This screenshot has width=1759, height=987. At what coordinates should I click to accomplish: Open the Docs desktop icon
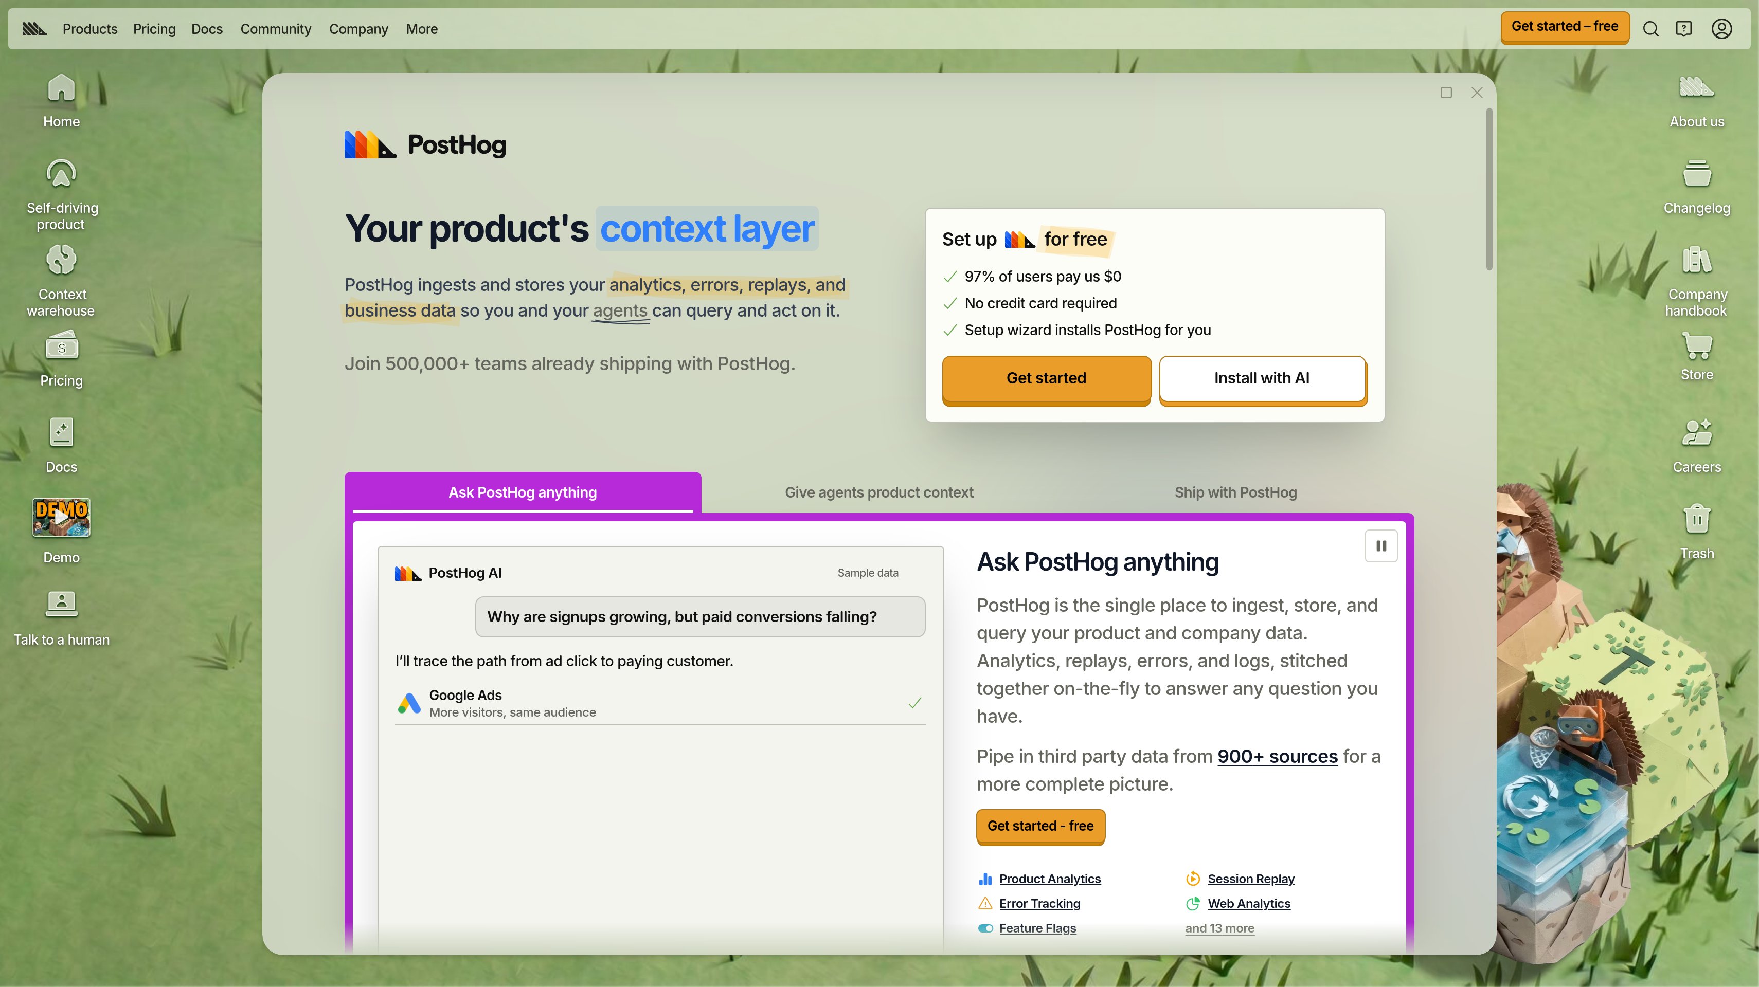[61, 446]
